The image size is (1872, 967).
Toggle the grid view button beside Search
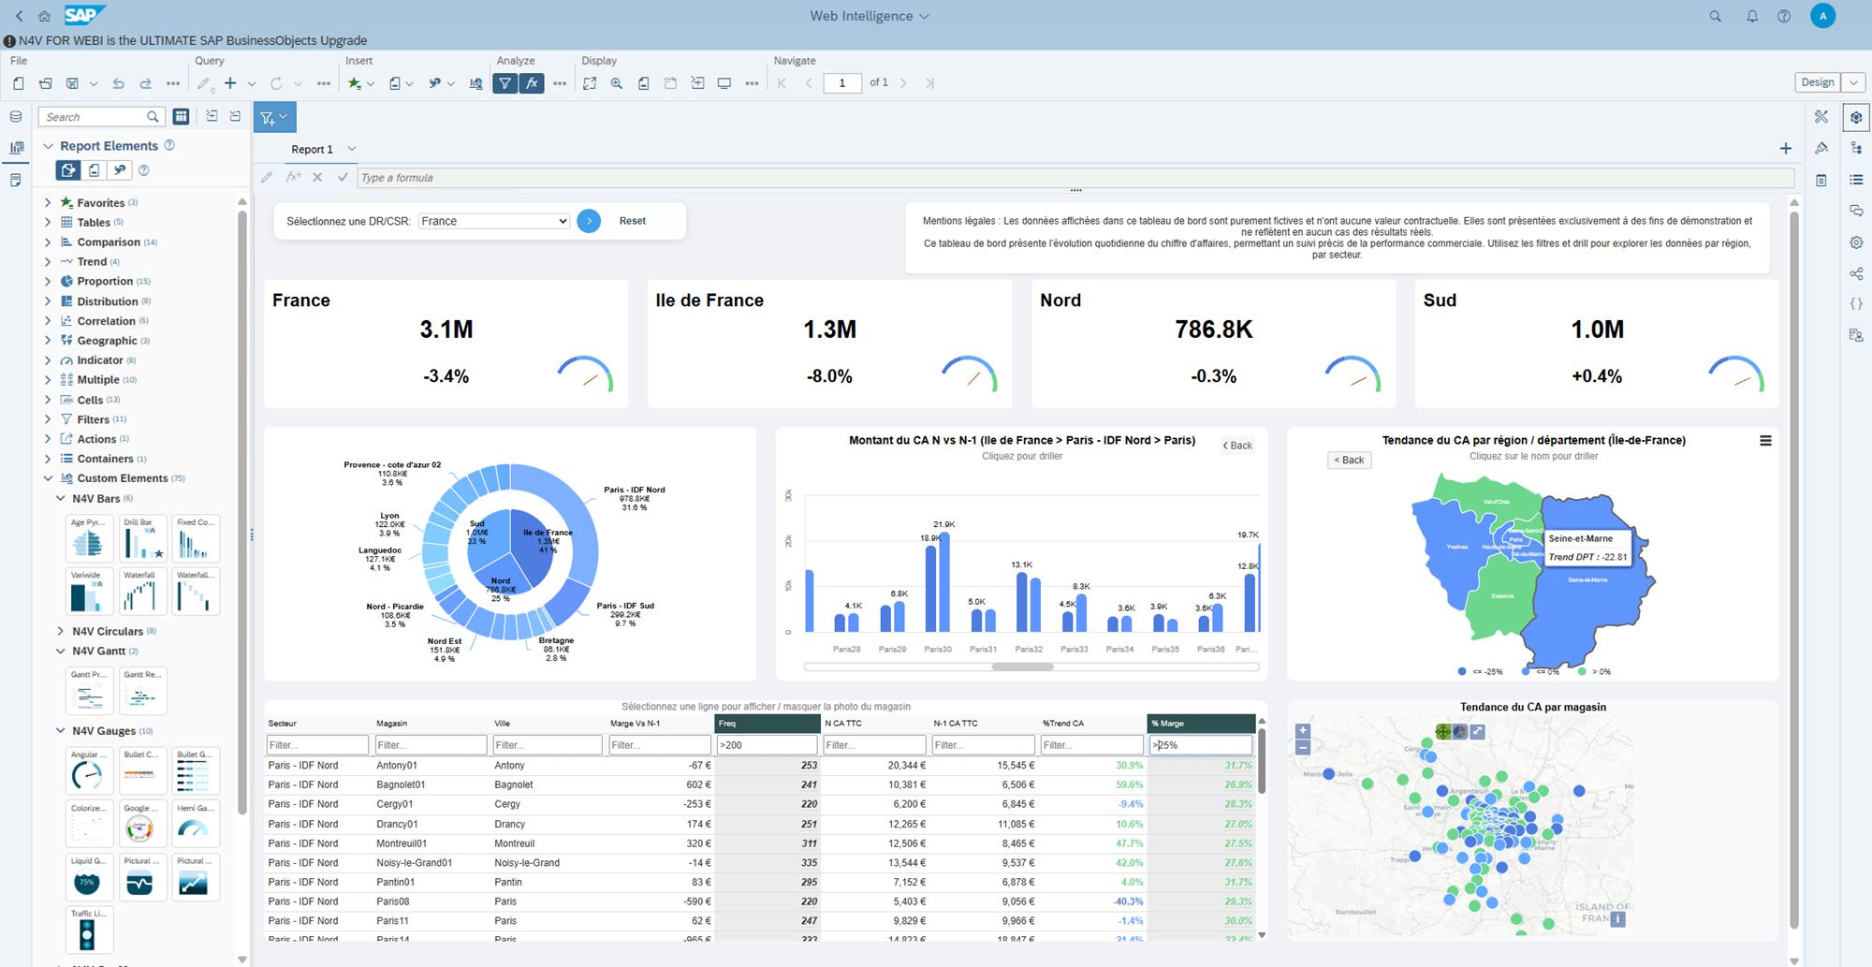coord(181,117)
